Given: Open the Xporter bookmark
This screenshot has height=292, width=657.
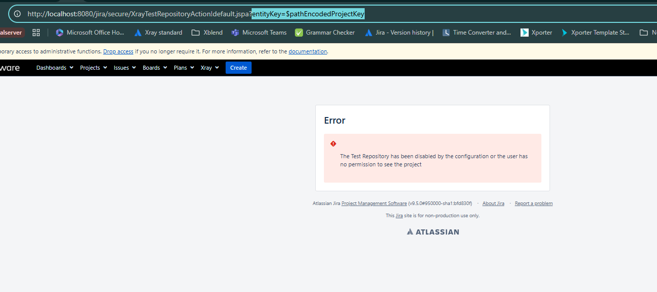Looking at the screenshot, I should point(536,33).
